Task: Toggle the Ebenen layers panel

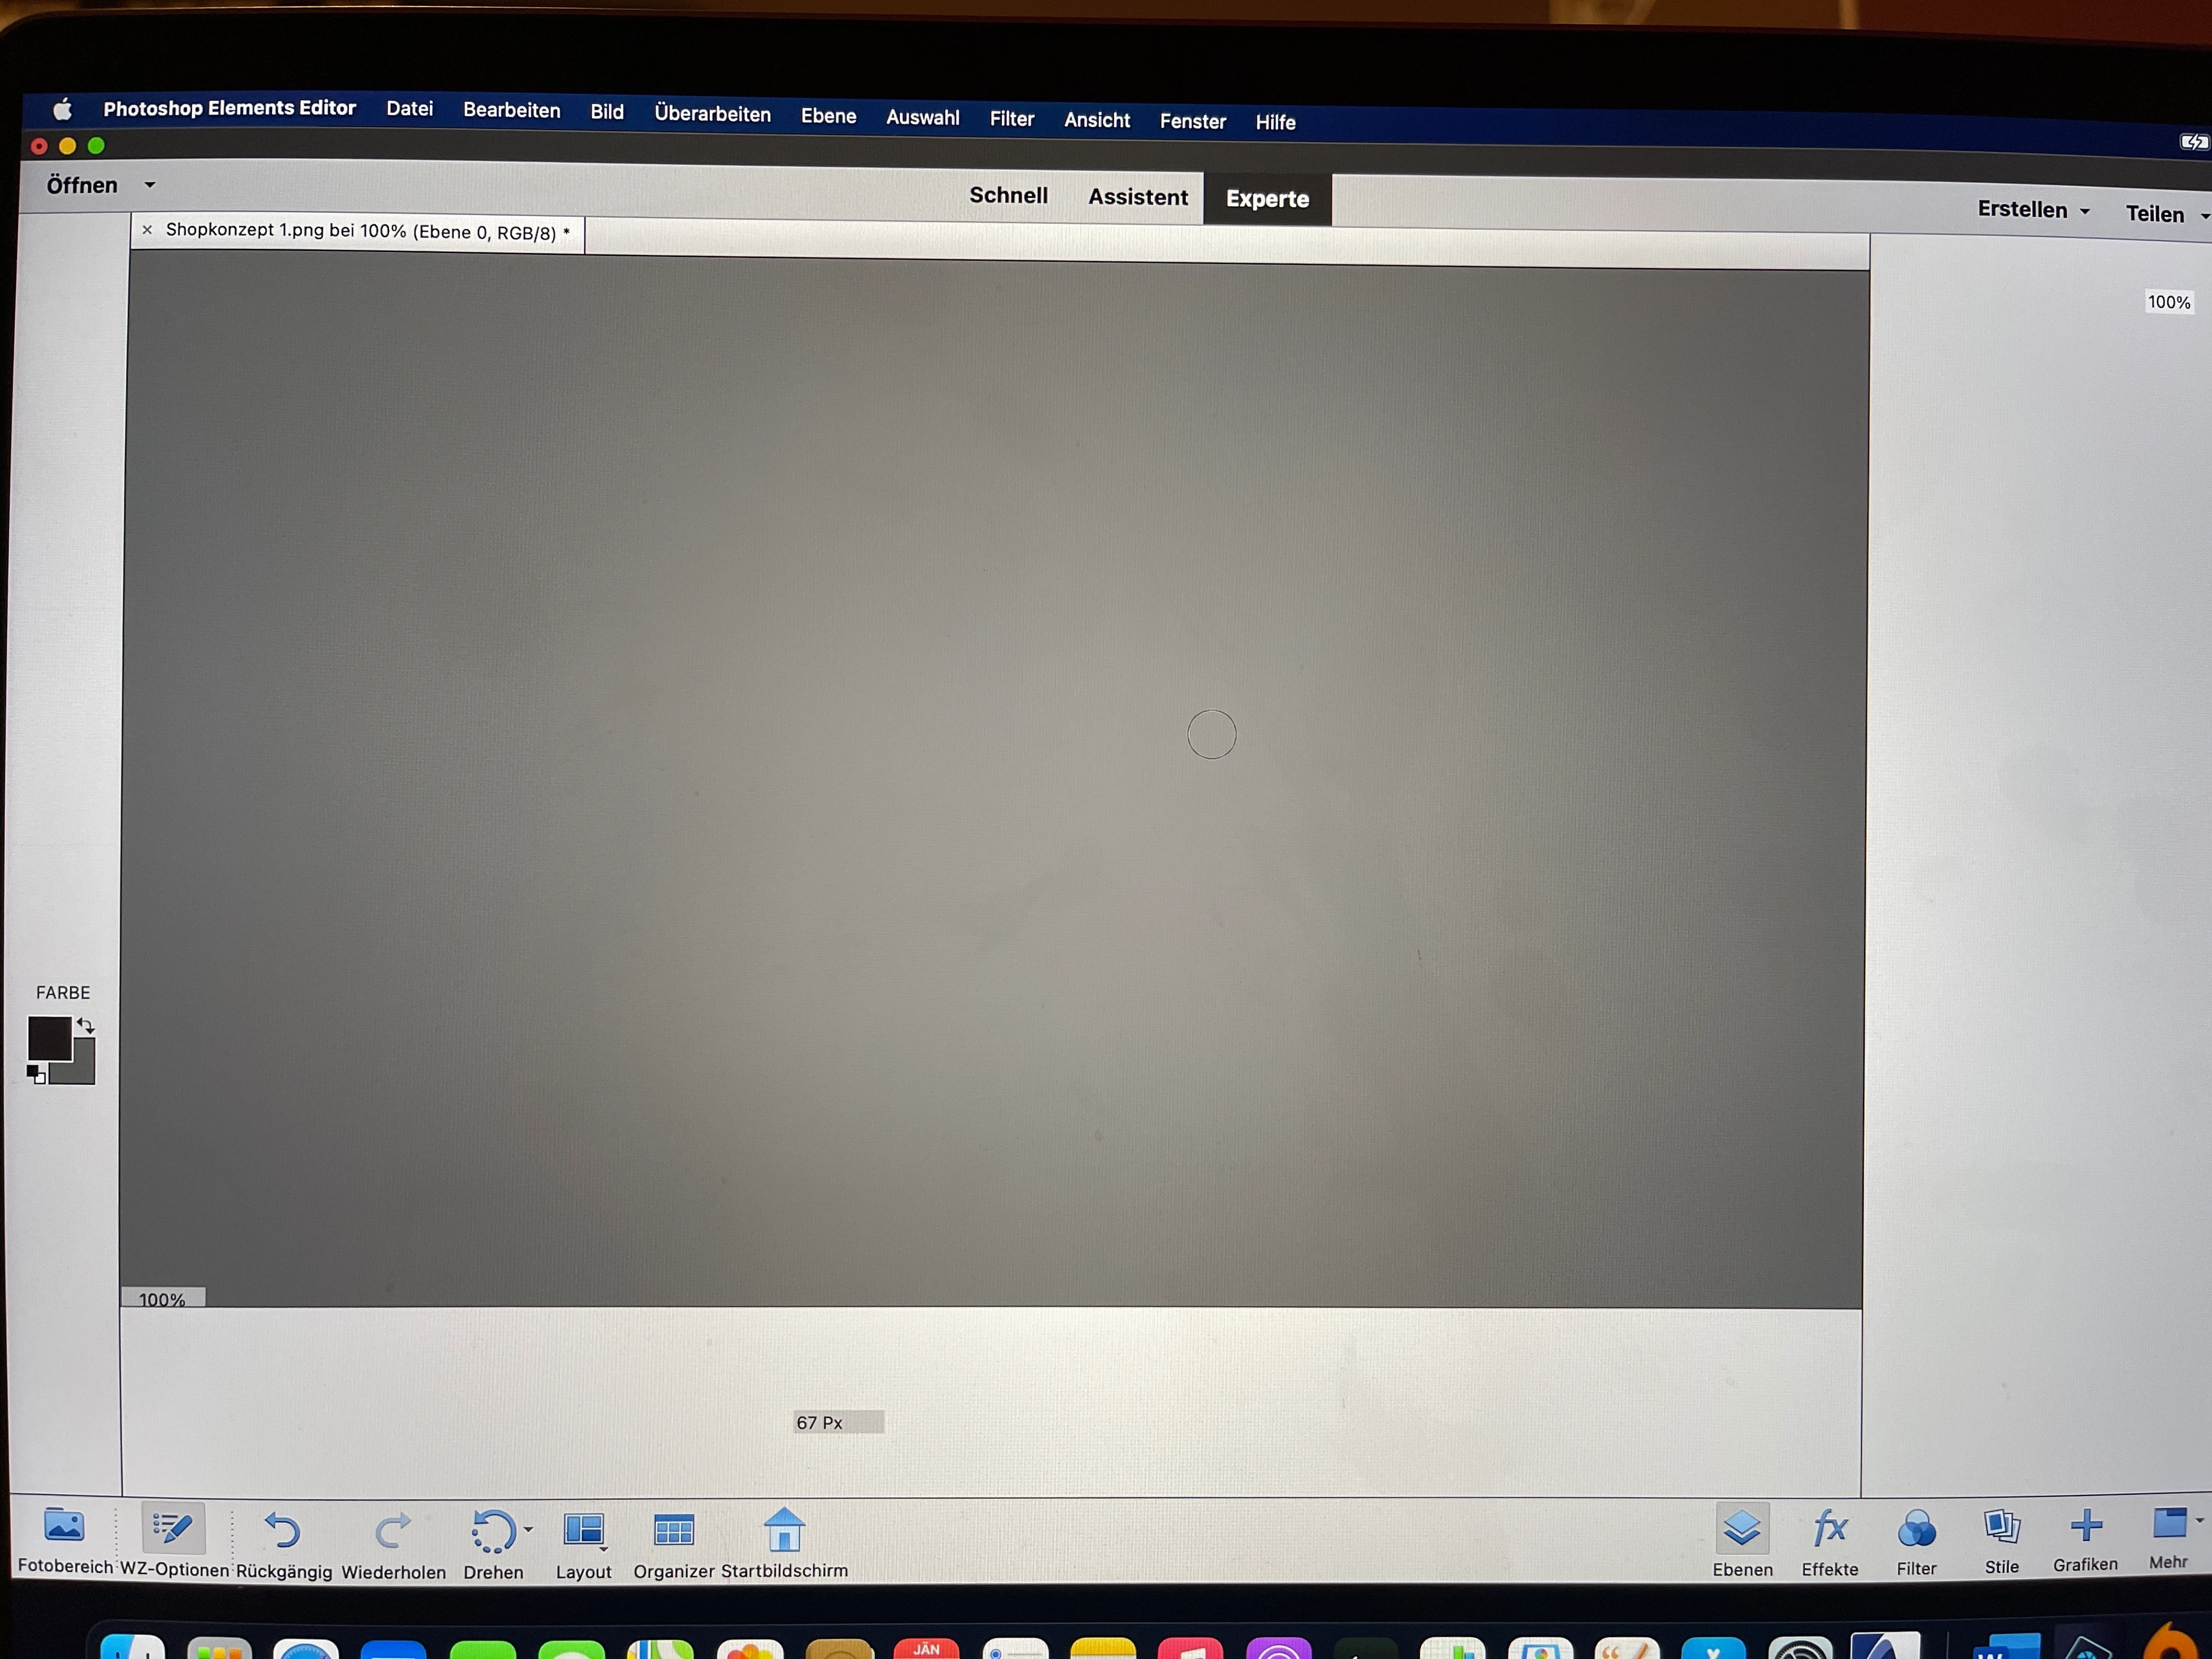Action: pyautogui.click(x=1742, y=1529)
